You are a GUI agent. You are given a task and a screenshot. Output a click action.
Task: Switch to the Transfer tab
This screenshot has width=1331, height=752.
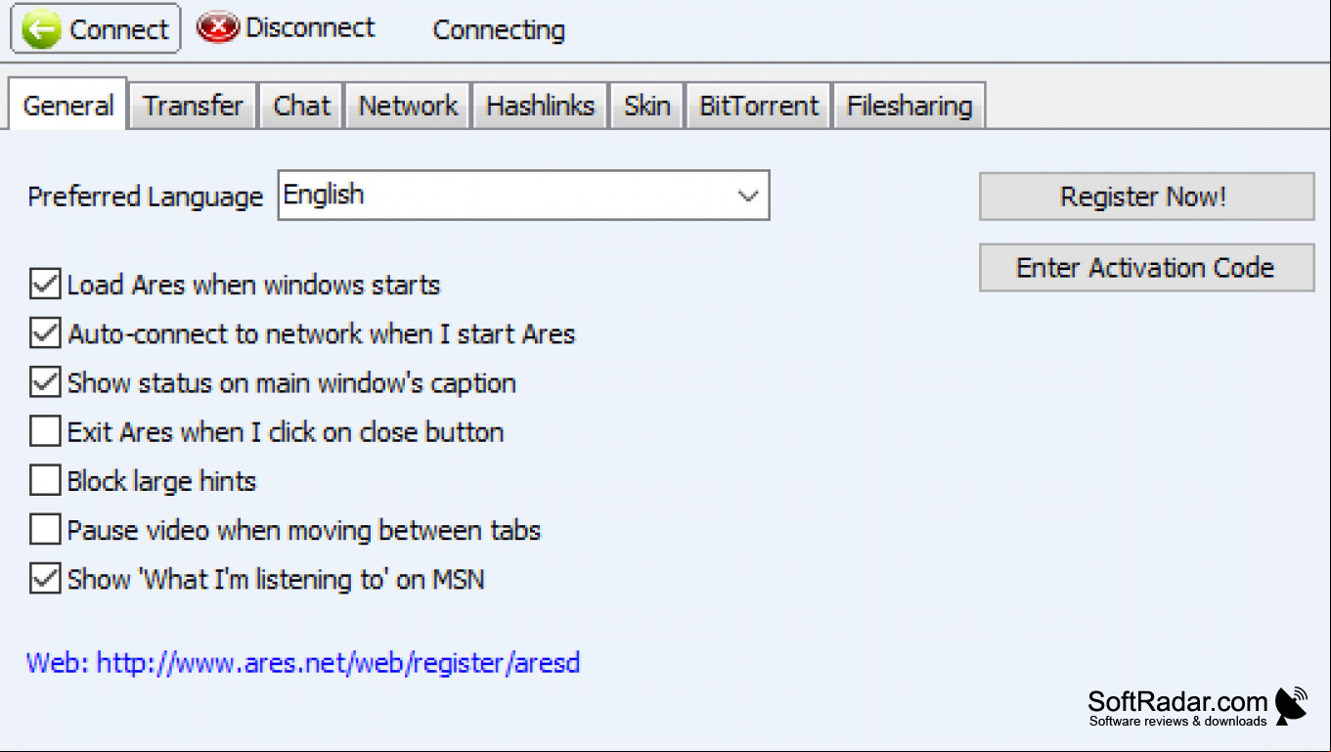pos(193,106)
